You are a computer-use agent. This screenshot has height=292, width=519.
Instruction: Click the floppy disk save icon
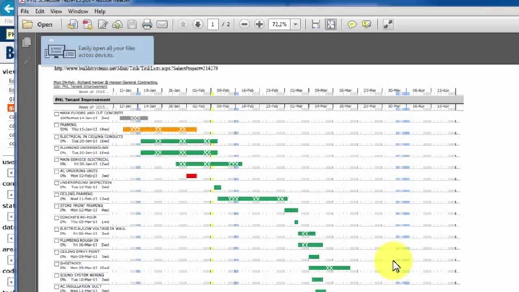(x=132, y=24)
